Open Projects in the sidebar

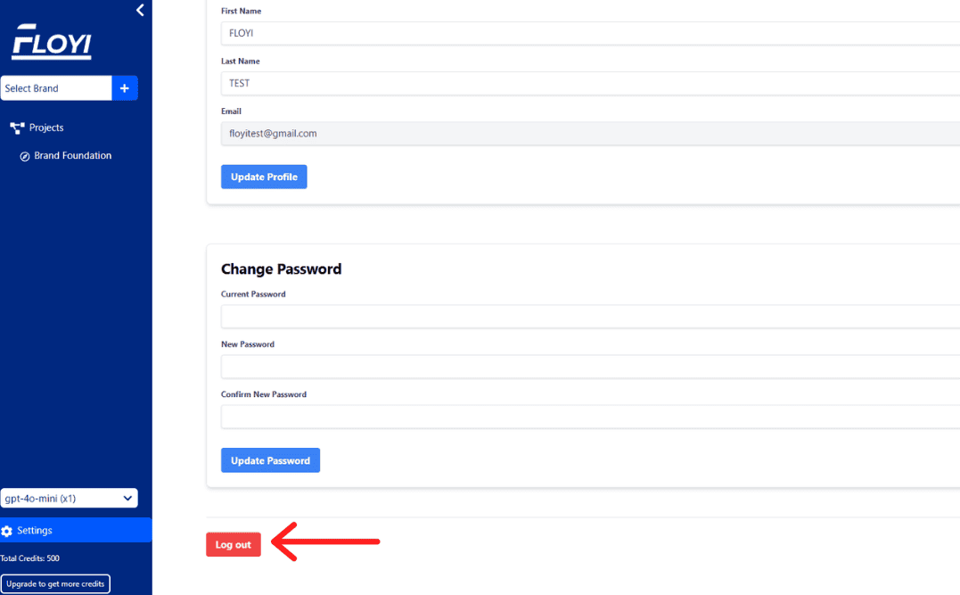(x=46, y=128)
